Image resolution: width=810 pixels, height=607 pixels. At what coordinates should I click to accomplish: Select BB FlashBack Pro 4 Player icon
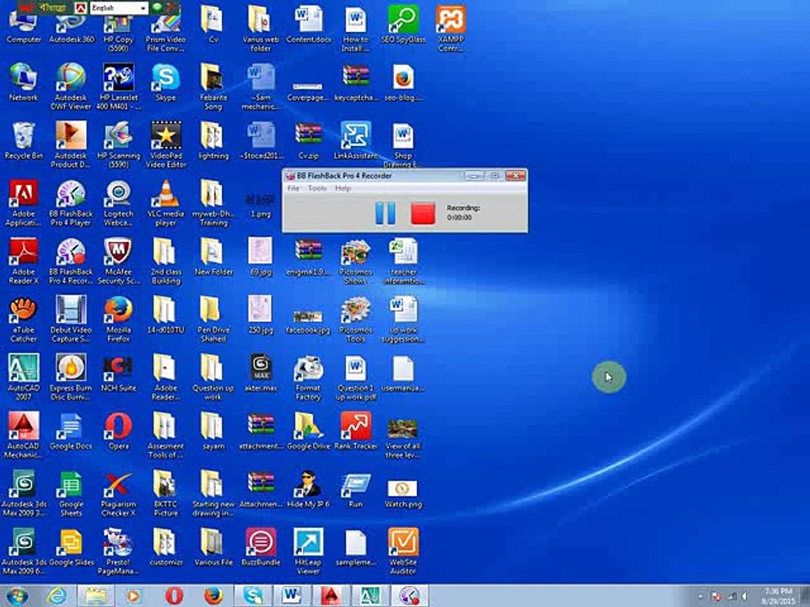(71, 203)
